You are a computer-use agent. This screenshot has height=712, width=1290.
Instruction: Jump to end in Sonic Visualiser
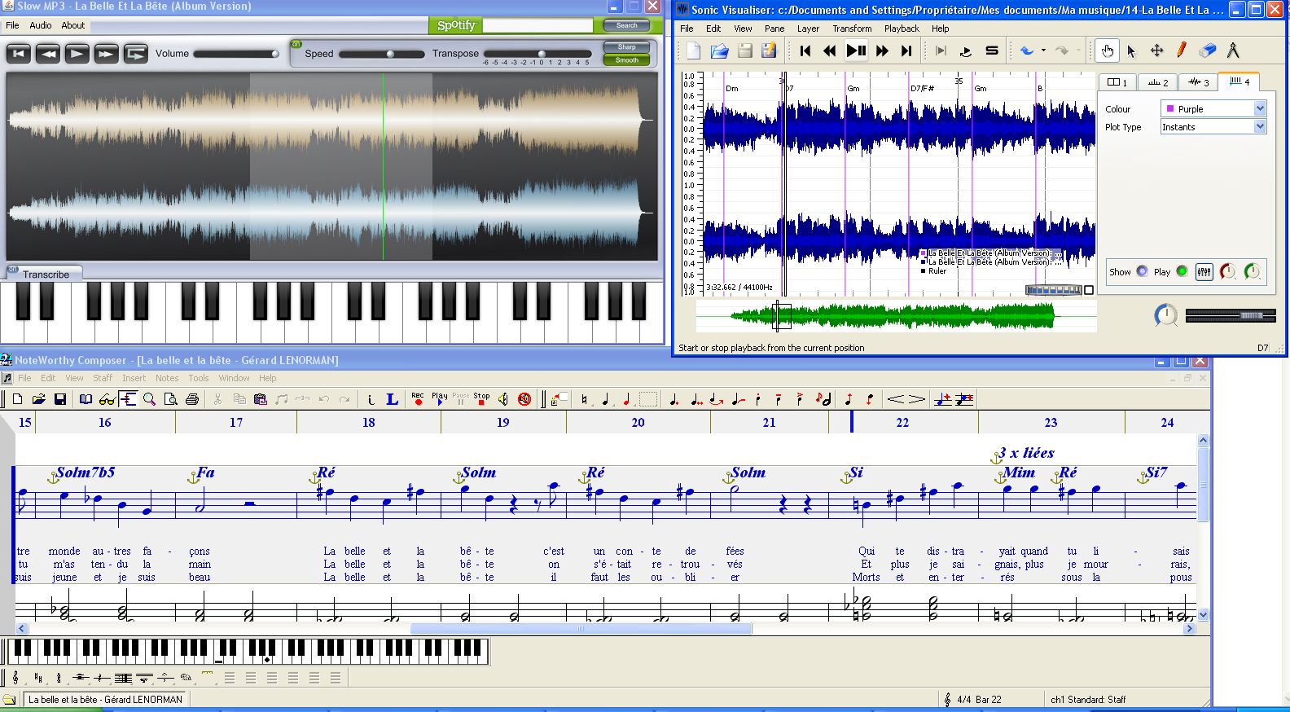point(906,51)
